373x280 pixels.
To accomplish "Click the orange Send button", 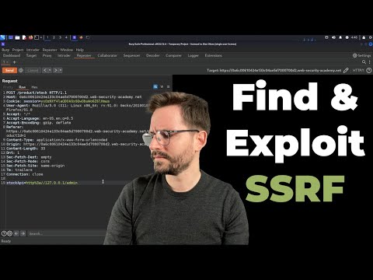I will coord(9,70).
